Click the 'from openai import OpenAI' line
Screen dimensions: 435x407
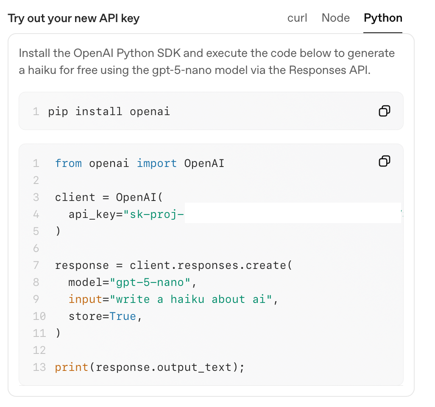[139, 164]
